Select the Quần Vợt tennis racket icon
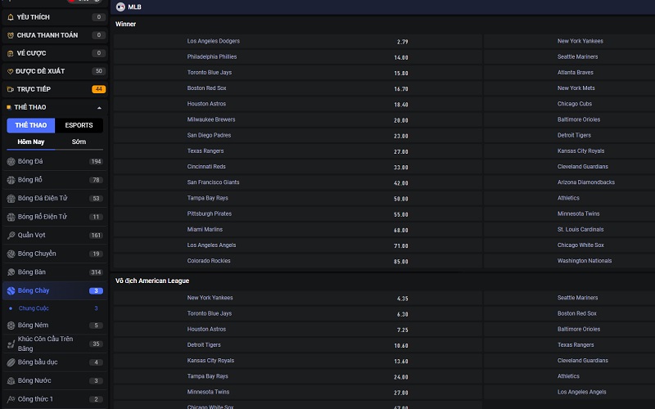Image resolution: width=655 pixels, height=409 pixels. [11, 236]
